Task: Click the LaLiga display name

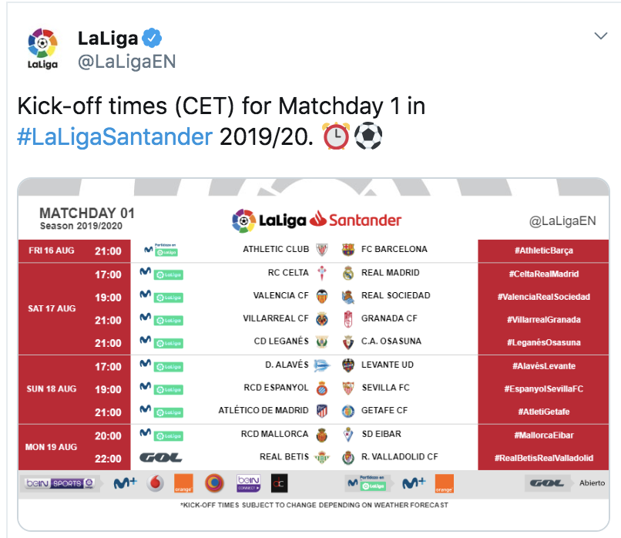Action: coord(108,39)
